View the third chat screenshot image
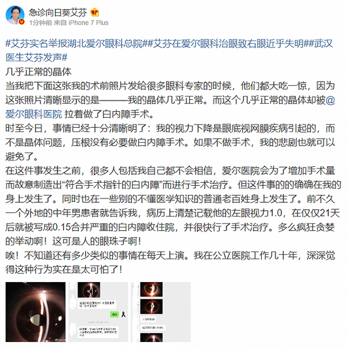 click(x=161, y=312)
